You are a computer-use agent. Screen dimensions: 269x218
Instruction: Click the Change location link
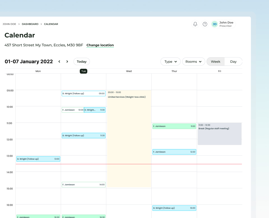pos(100,45)
